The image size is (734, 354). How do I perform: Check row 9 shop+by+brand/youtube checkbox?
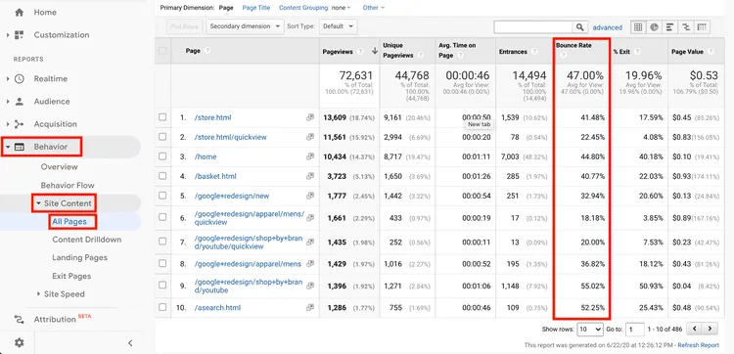point(162,286)
